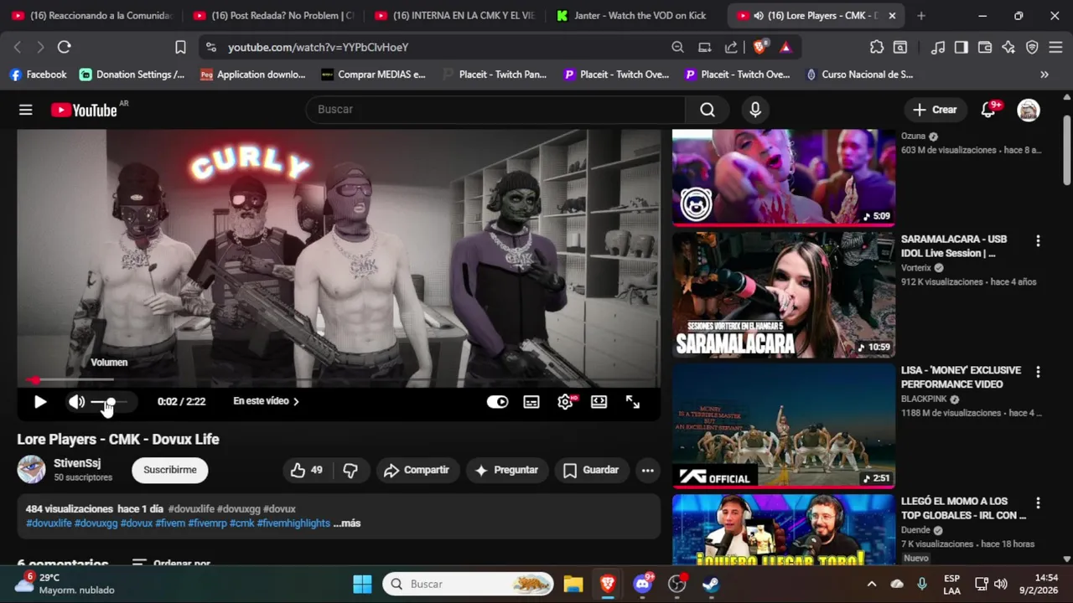Image resolution: width=1073 pixels, height=603 pixels.
Task: Click the YouTube search magnifier button
Action: pyautogui.click(x=708, y=110)
